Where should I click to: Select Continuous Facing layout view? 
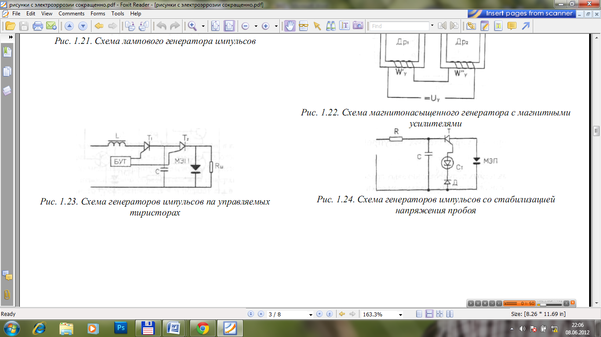point(439,314)
